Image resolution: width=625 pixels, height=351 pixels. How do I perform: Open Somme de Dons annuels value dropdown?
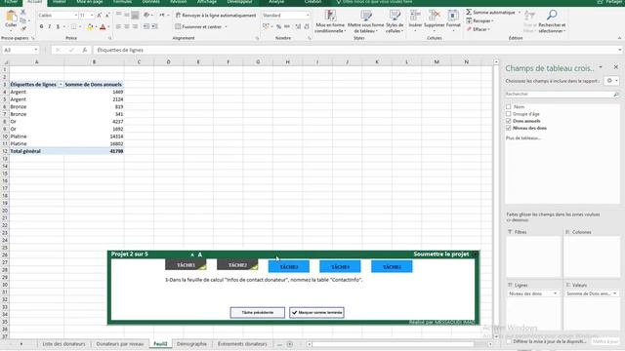tap(614, 293)
